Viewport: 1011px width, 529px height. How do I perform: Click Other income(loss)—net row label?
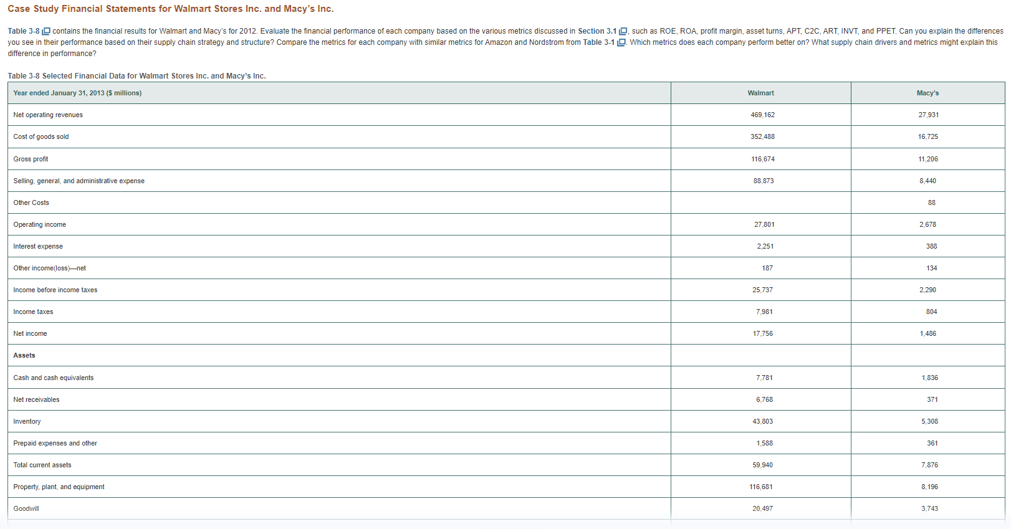coord(49,268)
